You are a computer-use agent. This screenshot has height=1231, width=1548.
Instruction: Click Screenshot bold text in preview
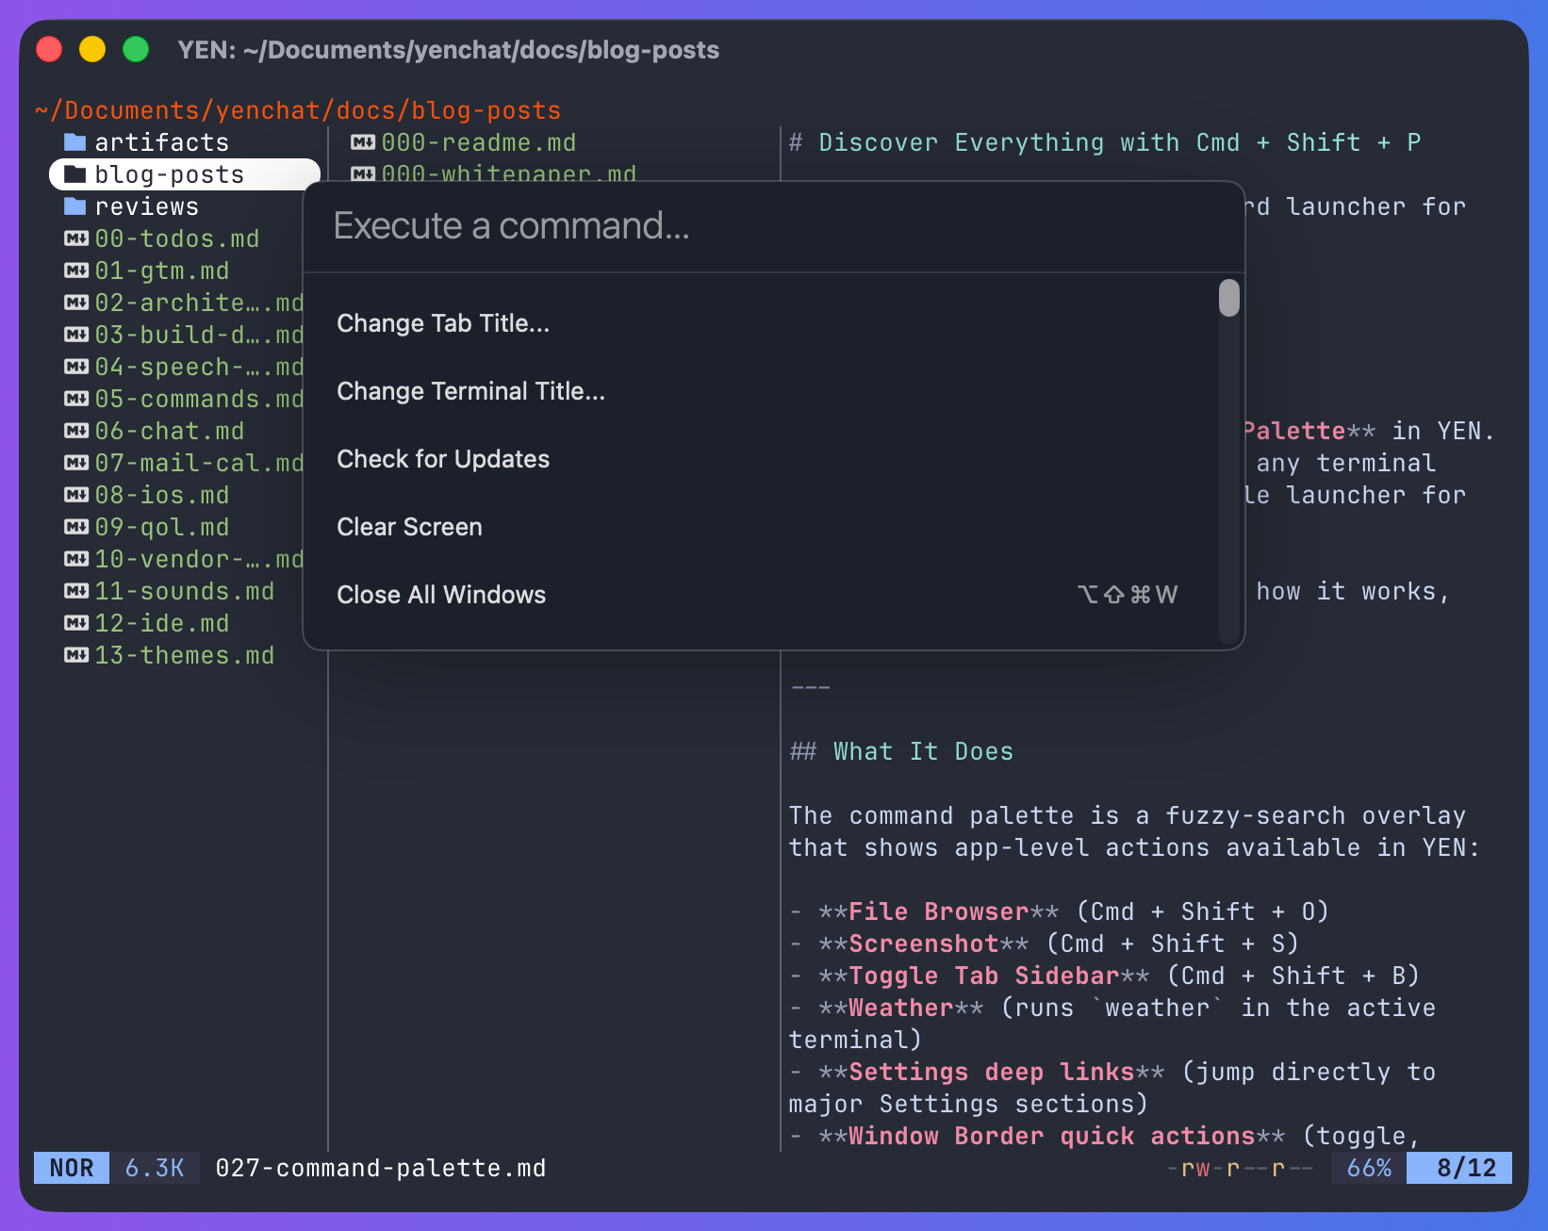(924, 944)
